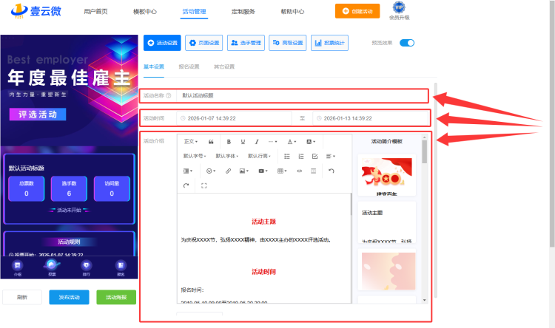Click the italic formatting icon
This screenshot has height=328, width=555.
(x=257, y=141)
